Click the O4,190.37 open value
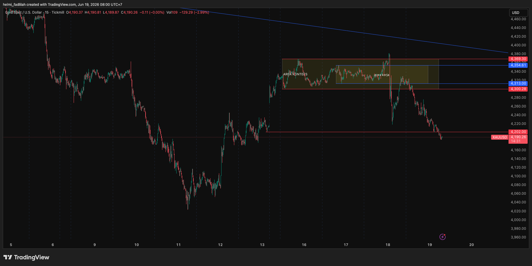 click(75, 12)
